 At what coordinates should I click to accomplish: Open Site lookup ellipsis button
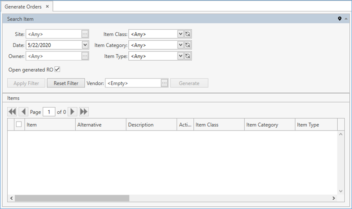coord(85,34)
